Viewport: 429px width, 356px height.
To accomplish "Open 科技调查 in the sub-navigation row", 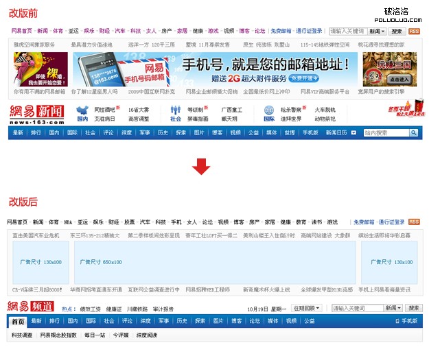I will pyautogui.click(x=22, y=335).
